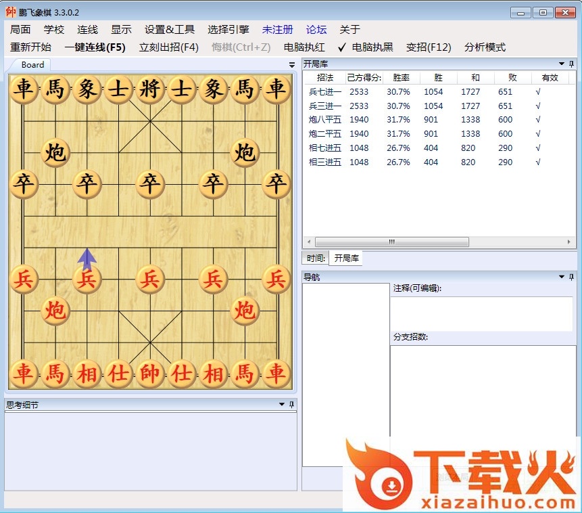Viewport: 582px width, 513px height.
Task: Toggle 电脑执黑 checked option
Action: [366, 47]
